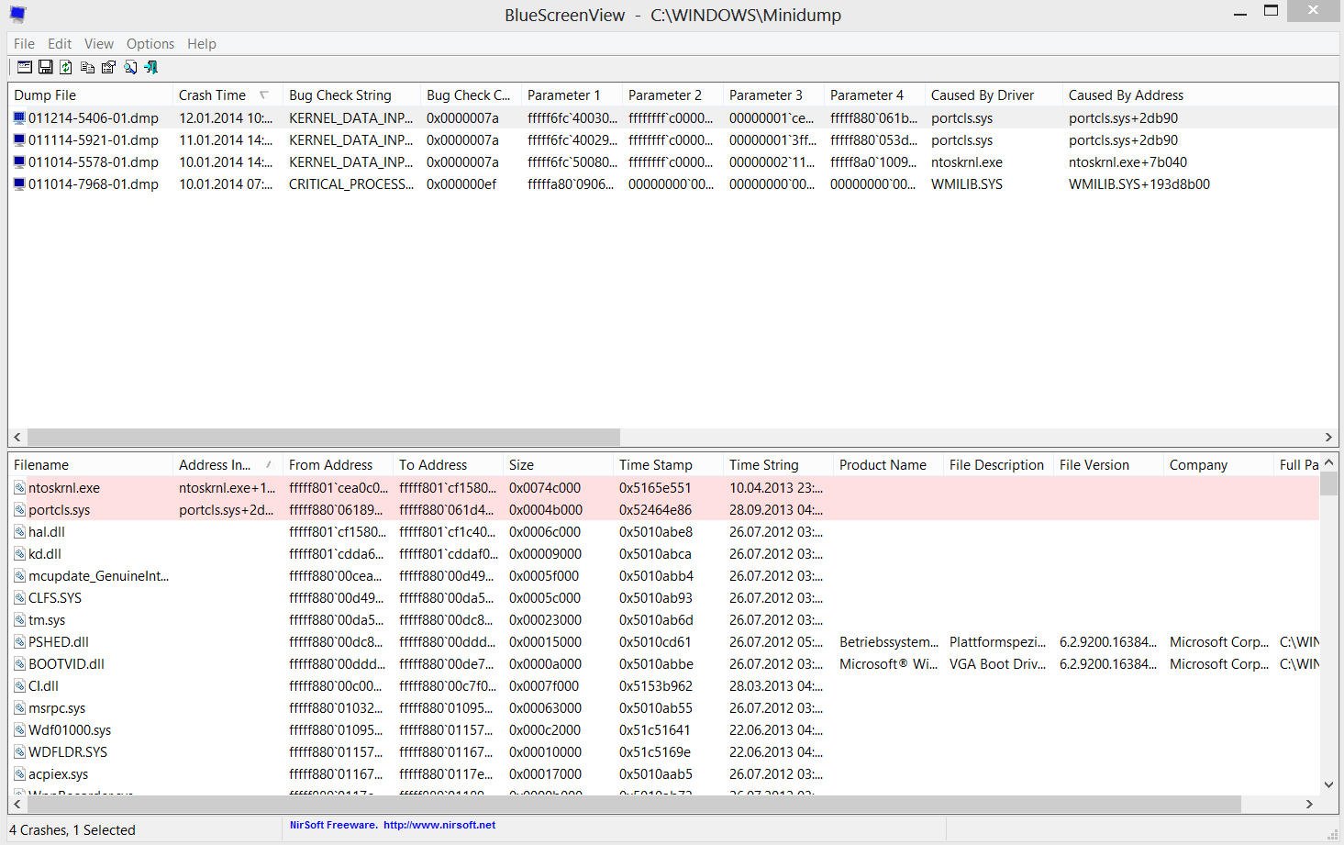Sort by Caused By Driver column header

tap(994, 95)
